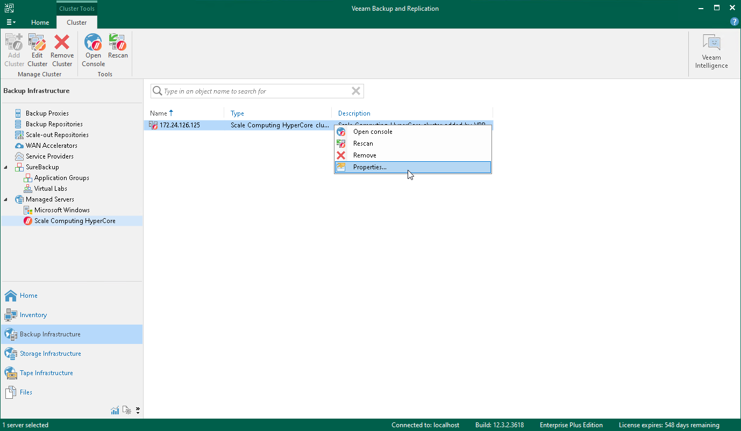Click the Home house icon in navigation
The width and height of the screenshot is (741, 431).
(x=11, y=296)
